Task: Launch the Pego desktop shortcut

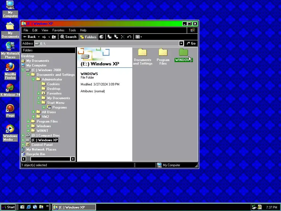Action: 10,111
